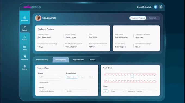Click the George Wright patient name

tap(49, 18)
